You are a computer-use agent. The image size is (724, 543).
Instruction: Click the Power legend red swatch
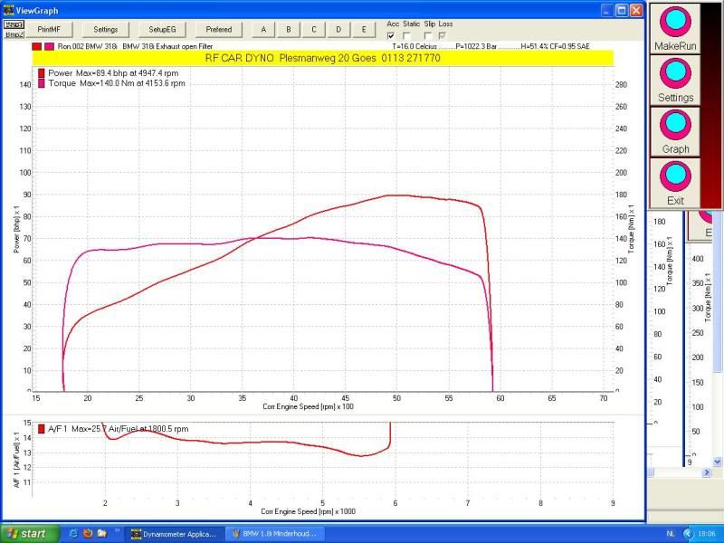click(41, 73)
